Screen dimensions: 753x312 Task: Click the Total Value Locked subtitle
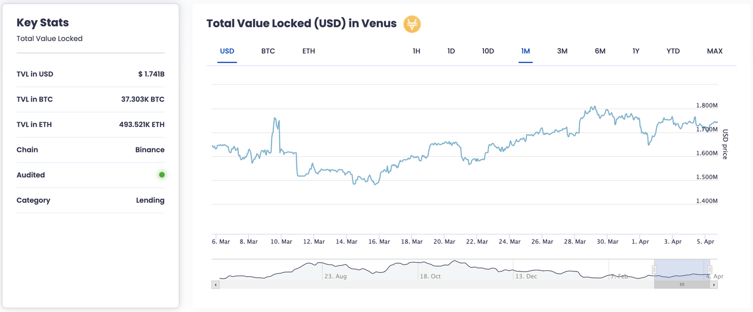49,39
